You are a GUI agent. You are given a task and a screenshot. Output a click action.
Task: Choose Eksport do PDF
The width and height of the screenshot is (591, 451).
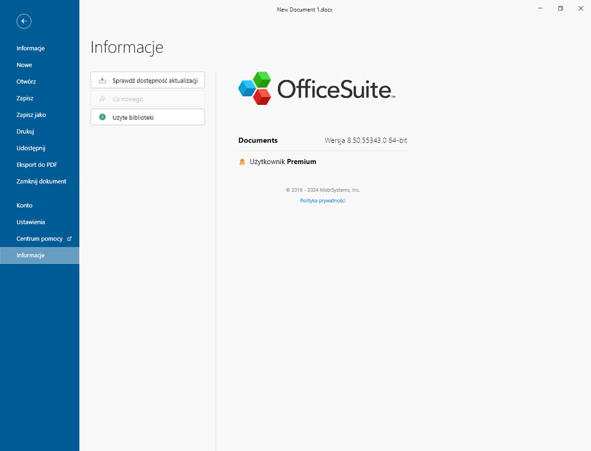coord(39,165)
